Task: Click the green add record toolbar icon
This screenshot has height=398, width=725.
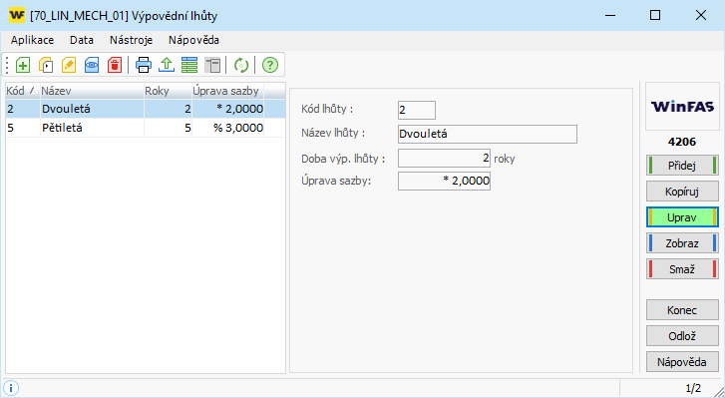Action: click(23, 65)
